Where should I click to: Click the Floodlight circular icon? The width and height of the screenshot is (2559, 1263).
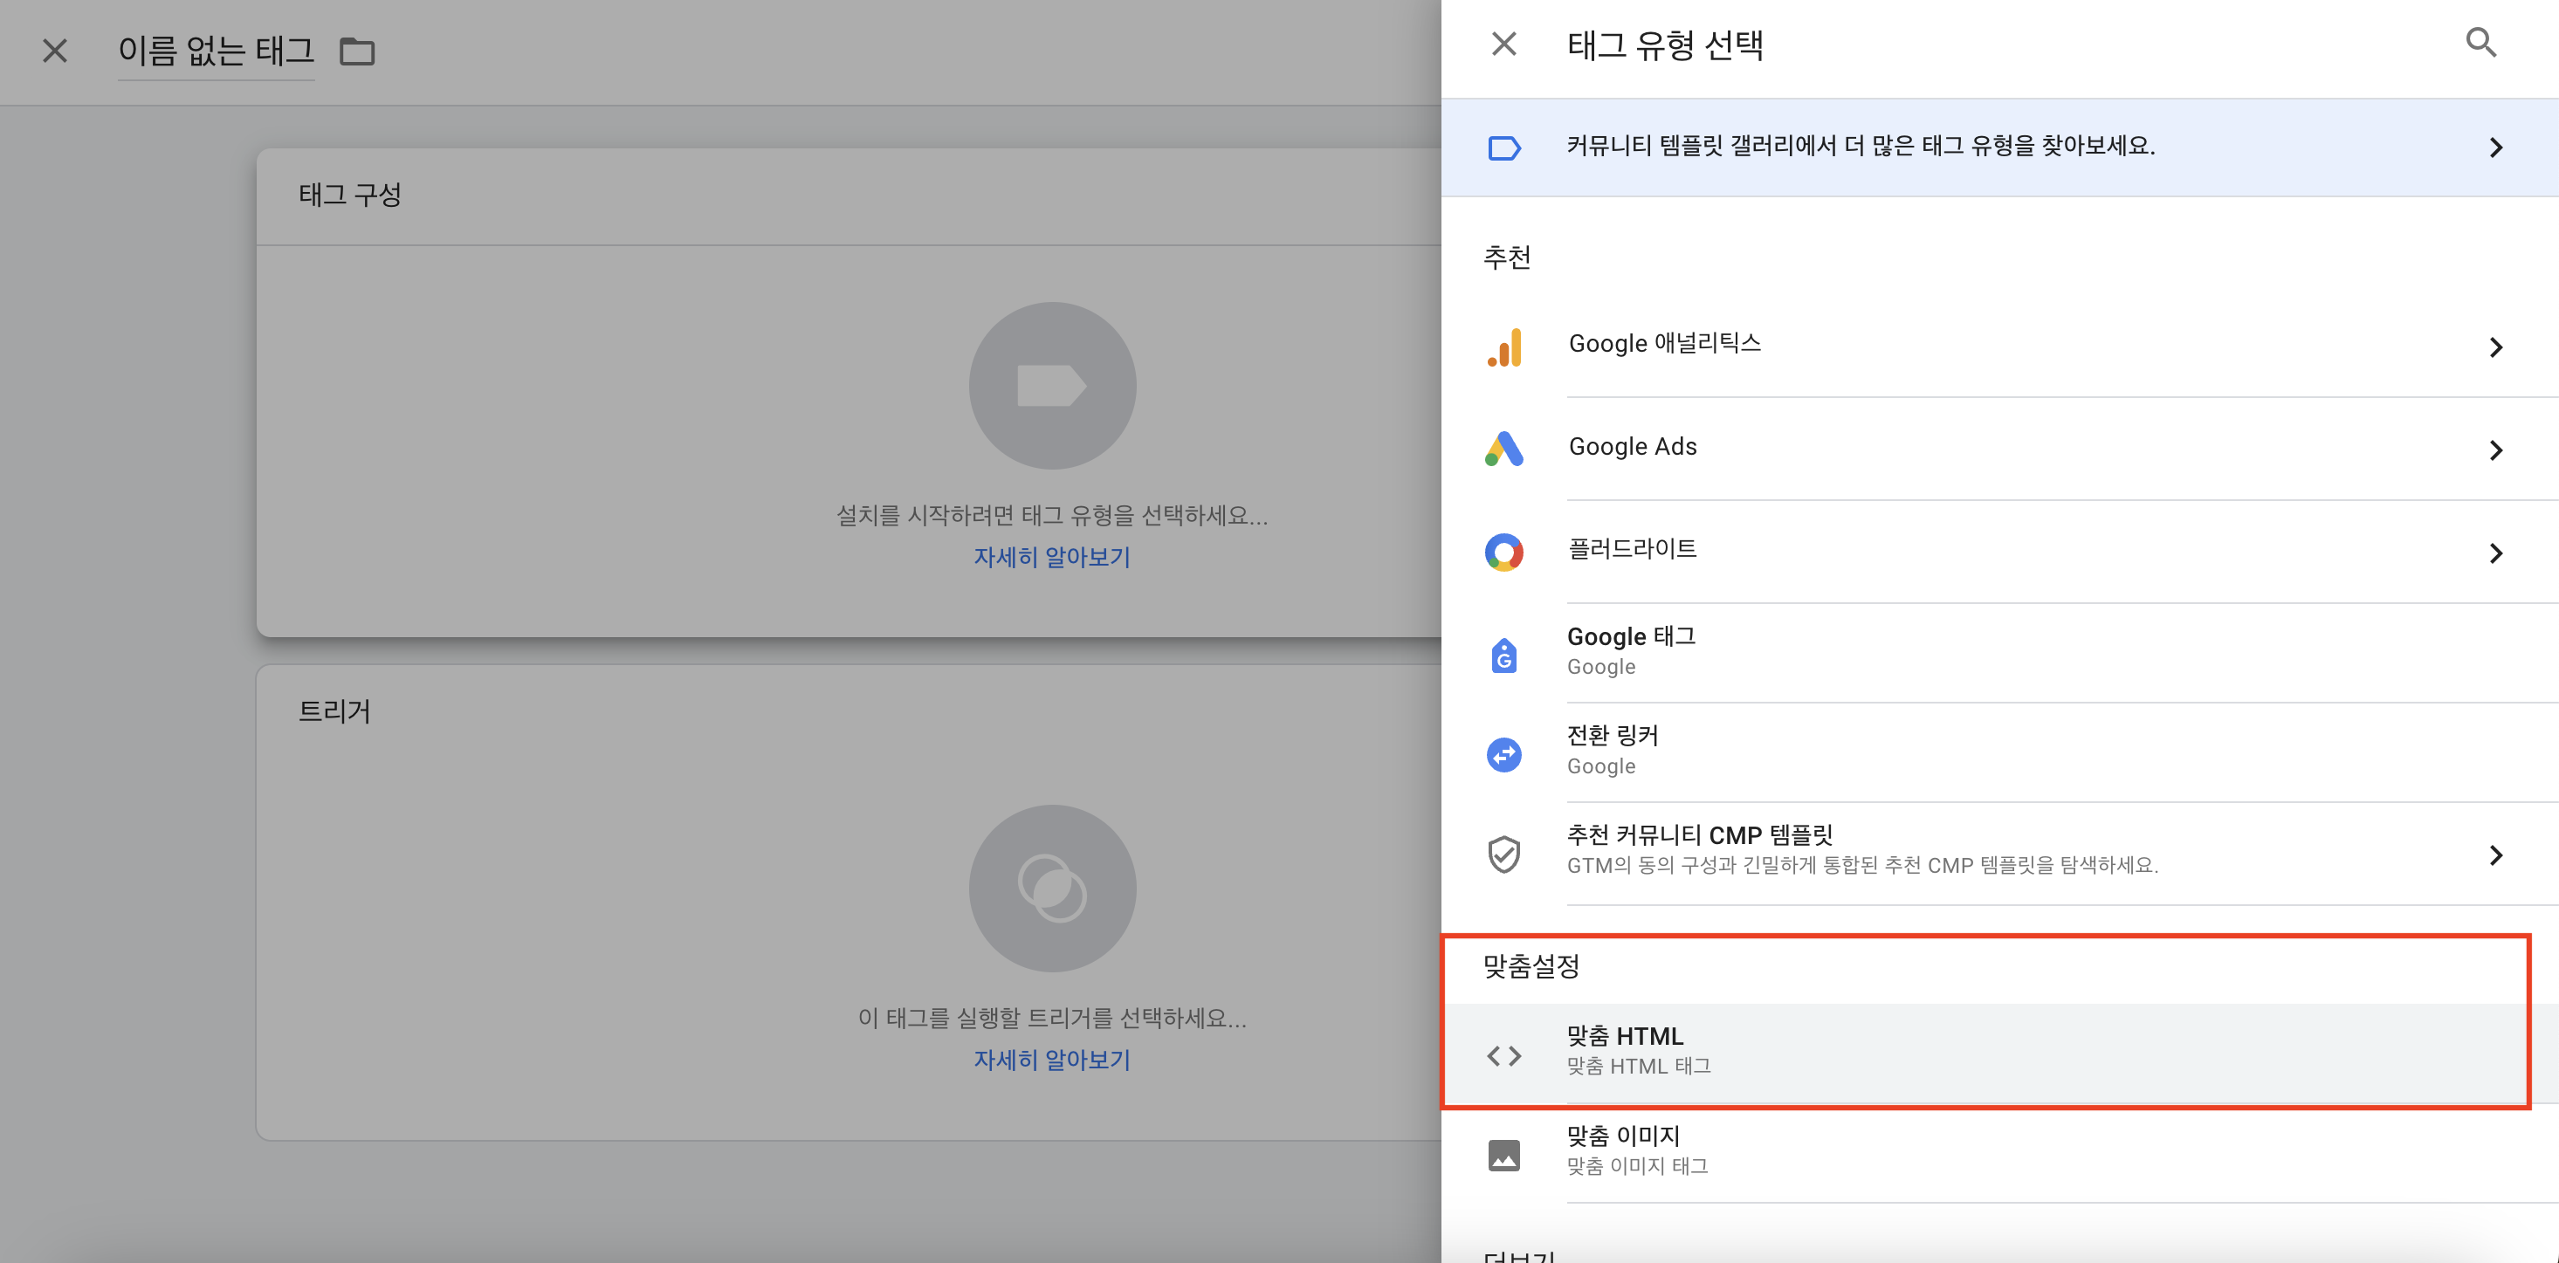[1504, 552]
